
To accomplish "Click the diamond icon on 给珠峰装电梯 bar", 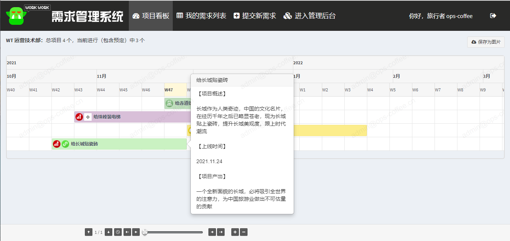I will (88, 117).
